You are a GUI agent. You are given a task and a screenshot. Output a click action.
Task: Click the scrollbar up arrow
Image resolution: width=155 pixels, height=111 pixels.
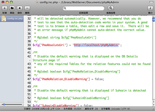154,102
